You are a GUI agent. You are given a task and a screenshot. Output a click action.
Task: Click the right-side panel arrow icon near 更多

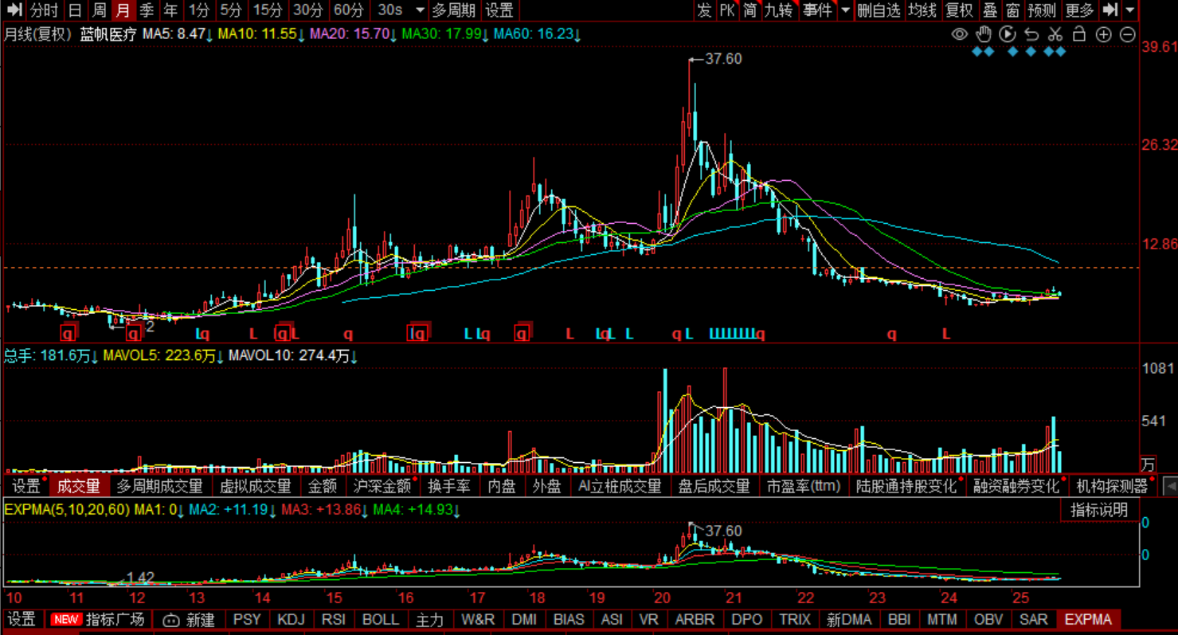tap(1110, 10)
